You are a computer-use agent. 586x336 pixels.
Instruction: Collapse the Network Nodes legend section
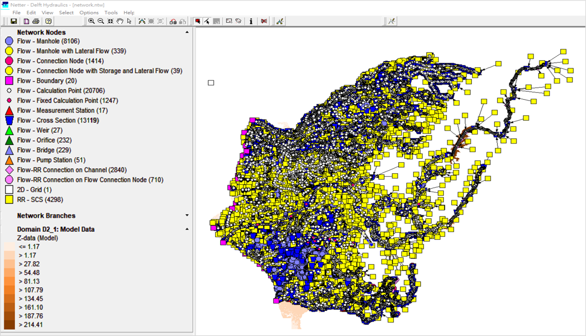(x=187, y=32)
